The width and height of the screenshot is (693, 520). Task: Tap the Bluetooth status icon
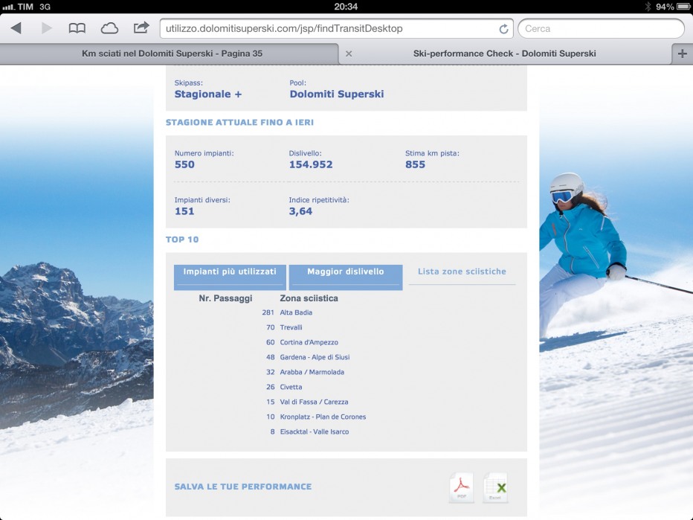[x=648, y=7]
